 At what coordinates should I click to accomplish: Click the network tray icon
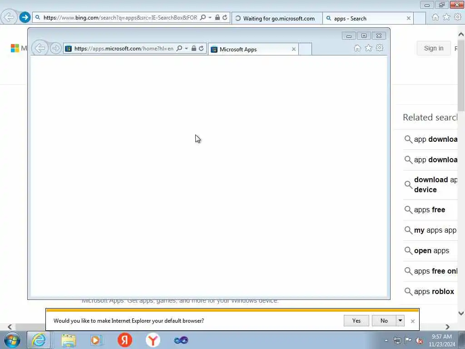point(397,341)
